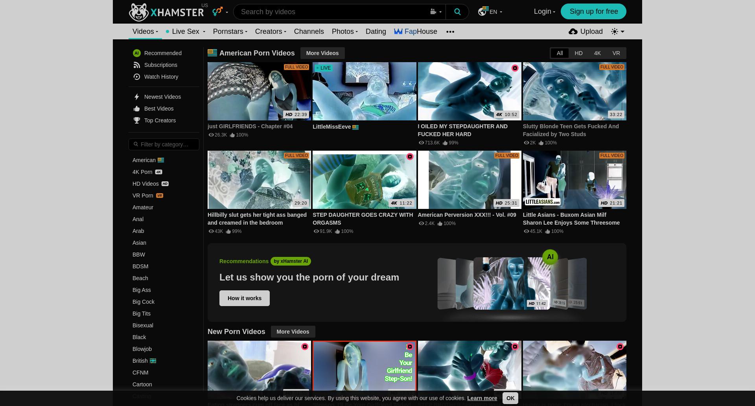
Task: Select the VR quality filter
Action: (616, 53)
